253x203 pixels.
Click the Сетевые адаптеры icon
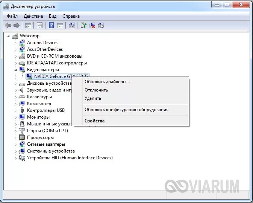click(22, 144)
